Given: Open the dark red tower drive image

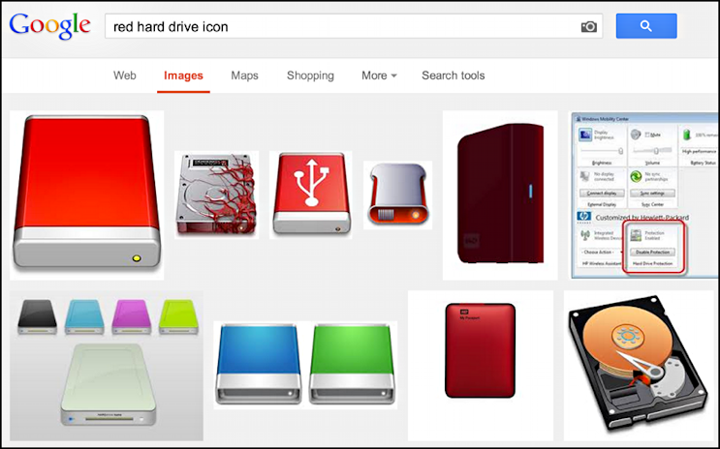Looking at the screenshot, I should [x=500, y=195].
